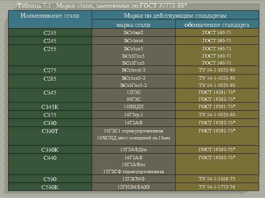Select 'ГОСТ 19282-73*' in the С390К row

tap(217, 150)
